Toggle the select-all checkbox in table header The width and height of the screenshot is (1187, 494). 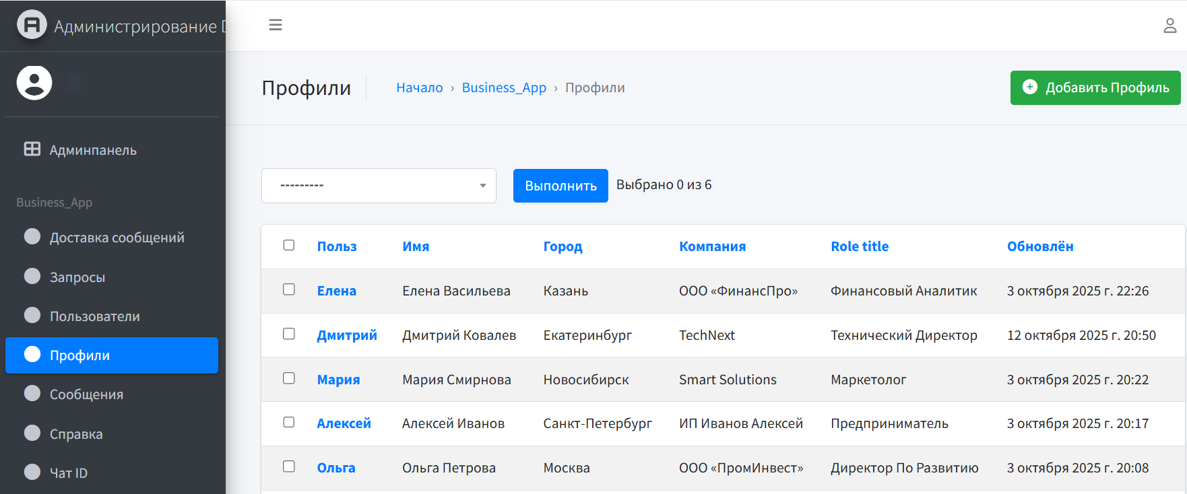tap(289, 245)
